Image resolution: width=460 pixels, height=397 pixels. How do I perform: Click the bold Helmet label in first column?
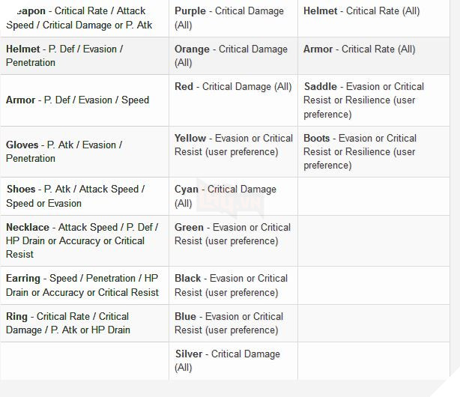[x=23, y=49]
